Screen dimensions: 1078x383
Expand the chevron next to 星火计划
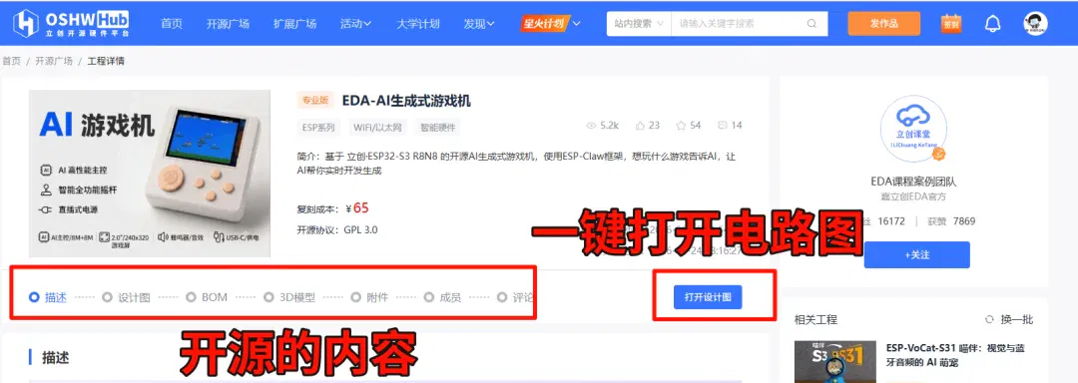tap(576, 23)
